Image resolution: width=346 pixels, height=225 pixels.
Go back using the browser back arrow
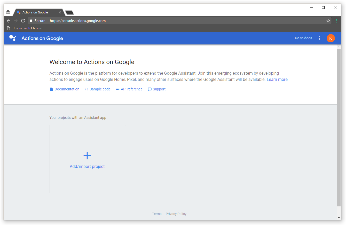(x=9, y=21)
